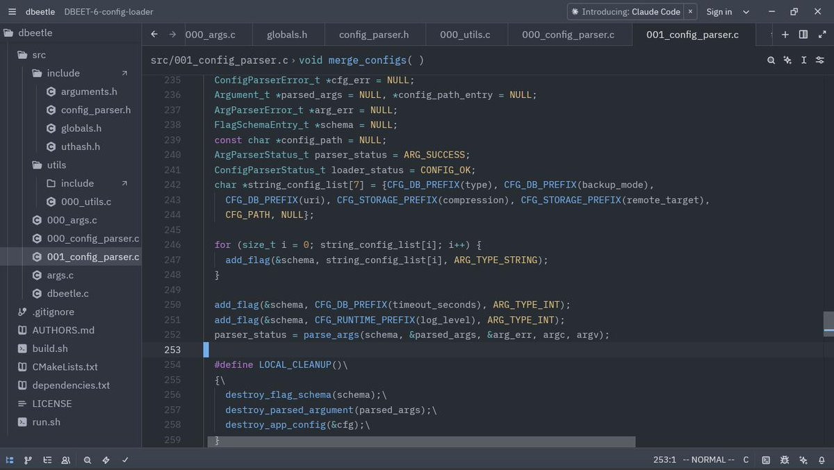Image resolution: width=834 pixels, height=470 pixels.
Task: Switch to the 000_utils.c tab
Action: click(465, 35)
